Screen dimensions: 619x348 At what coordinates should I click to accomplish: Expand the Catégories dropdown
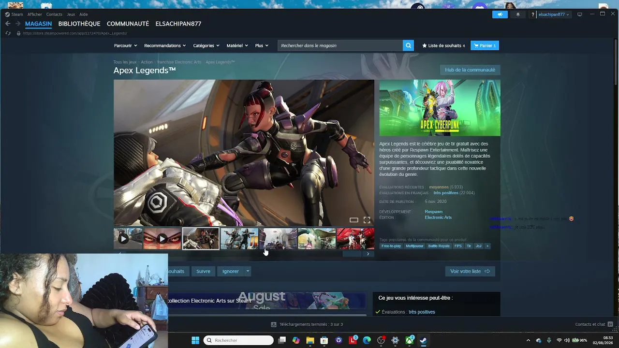(206, 45)
